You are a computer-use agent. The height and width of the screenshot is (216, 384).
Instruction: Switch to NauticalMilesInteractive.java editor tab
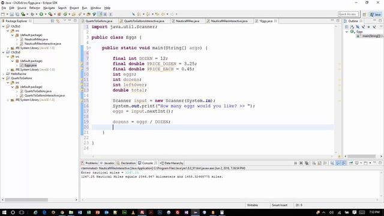coord(229,21)
